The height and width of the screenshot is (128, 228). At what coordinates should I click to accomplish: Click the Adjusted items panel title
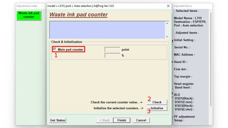[x=183, y=6]
